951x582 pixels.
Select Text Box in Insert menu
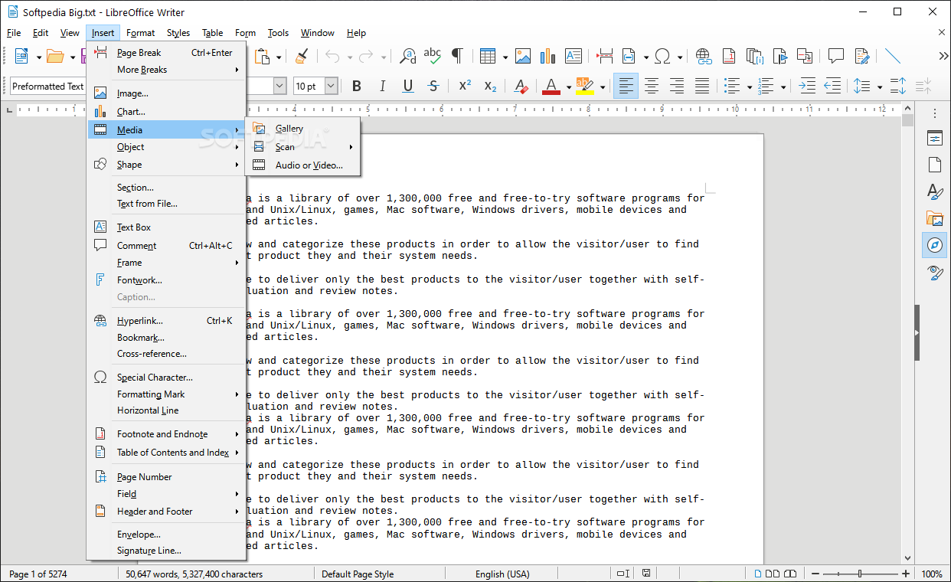166,227
